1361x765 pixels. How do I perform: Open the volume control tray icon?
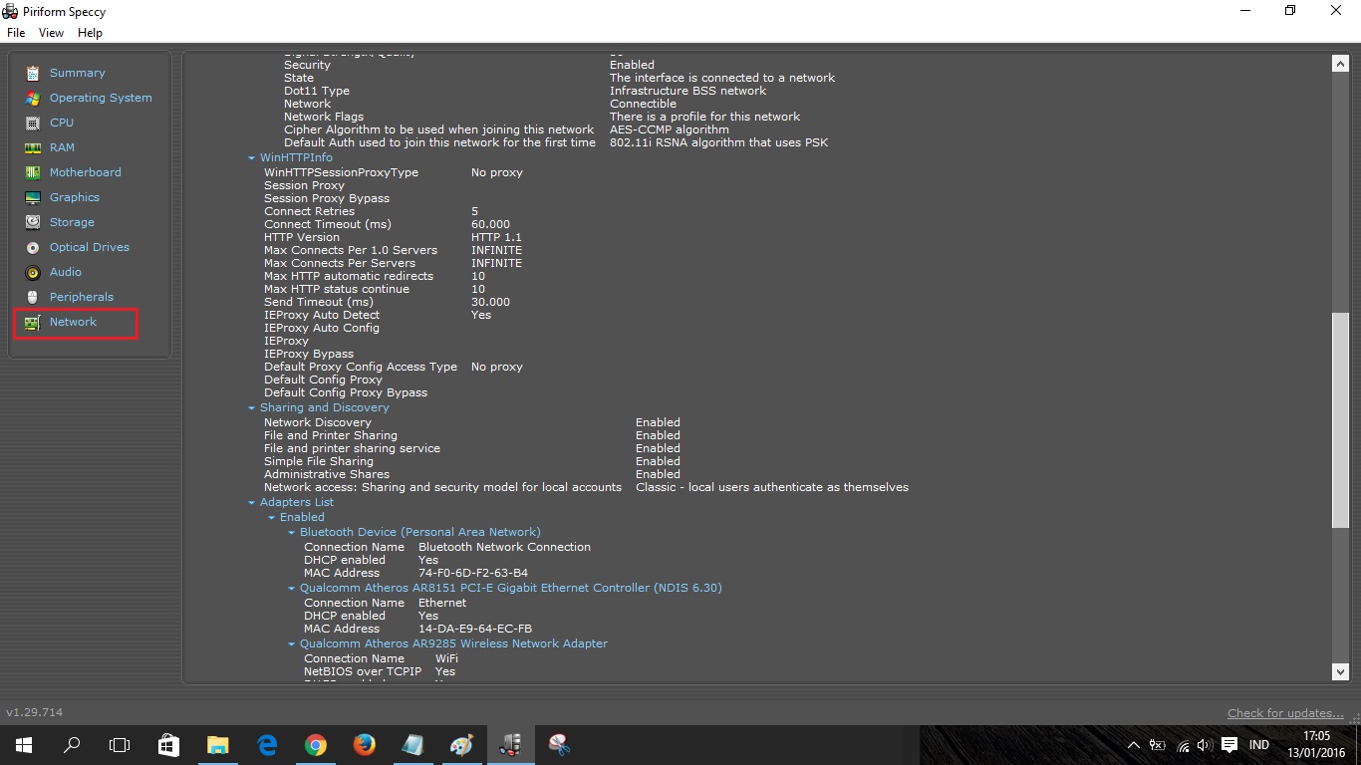1205,745
